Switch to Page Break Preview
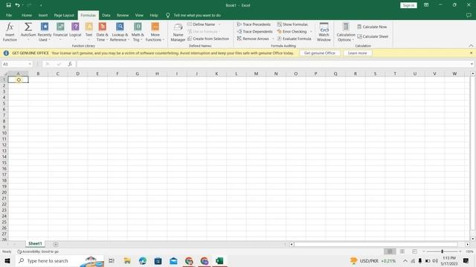This screenshot has height=267, width=476. click(414, 251)
